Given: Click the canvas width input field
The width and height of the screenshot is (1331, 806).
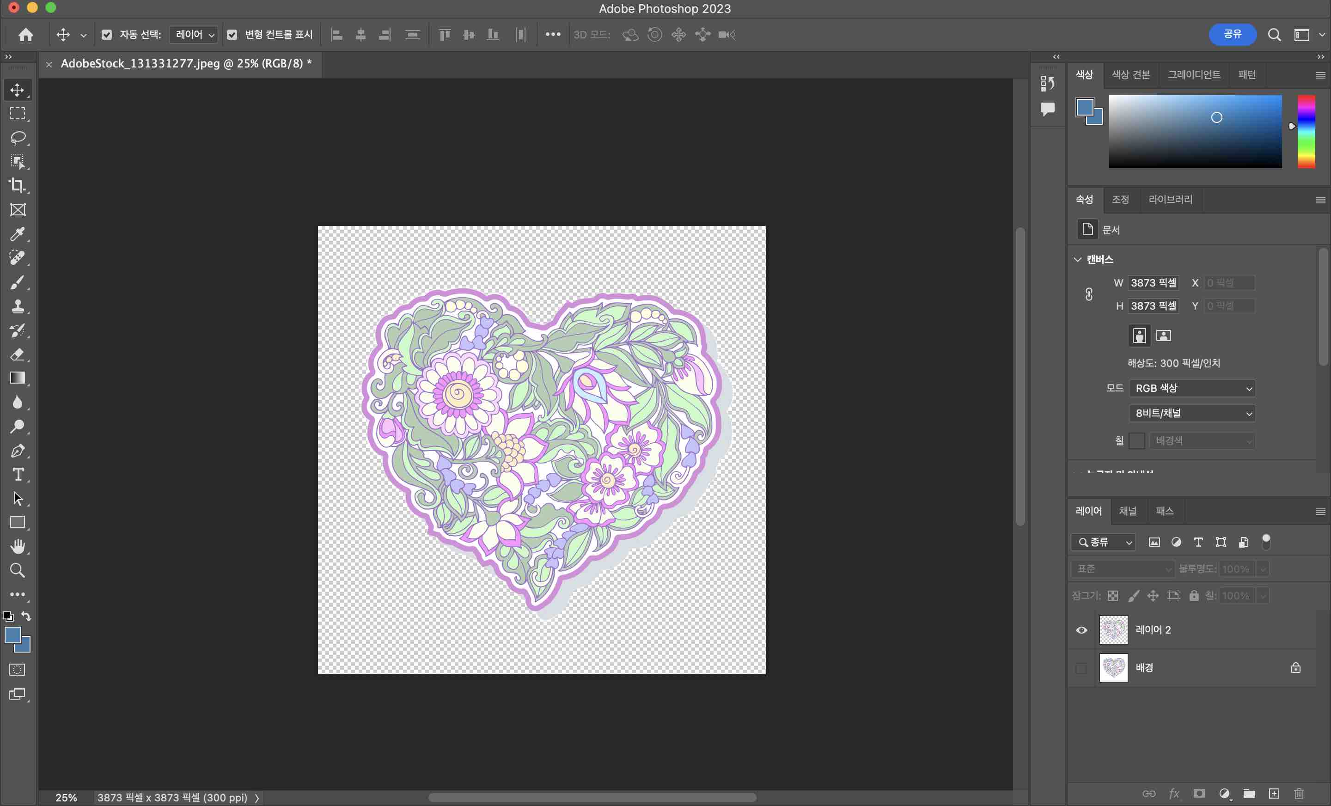Looking at the screenshot, I should click(1153, 282).
